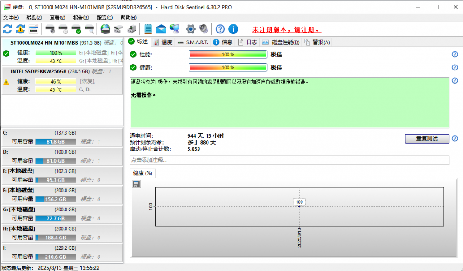Click the 健康 100% bar in overview
The width and height of the screenshot is (463, 271).
pyautogui.click(x=228, y=68)
